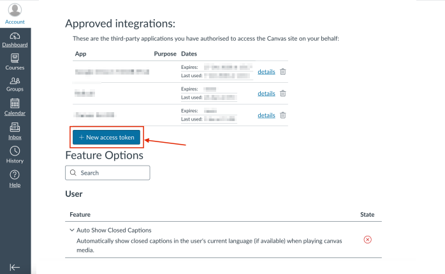Viewport: 445px width, 274px height.
Task: View details of the first integration
Action: (x=266, y=71)
